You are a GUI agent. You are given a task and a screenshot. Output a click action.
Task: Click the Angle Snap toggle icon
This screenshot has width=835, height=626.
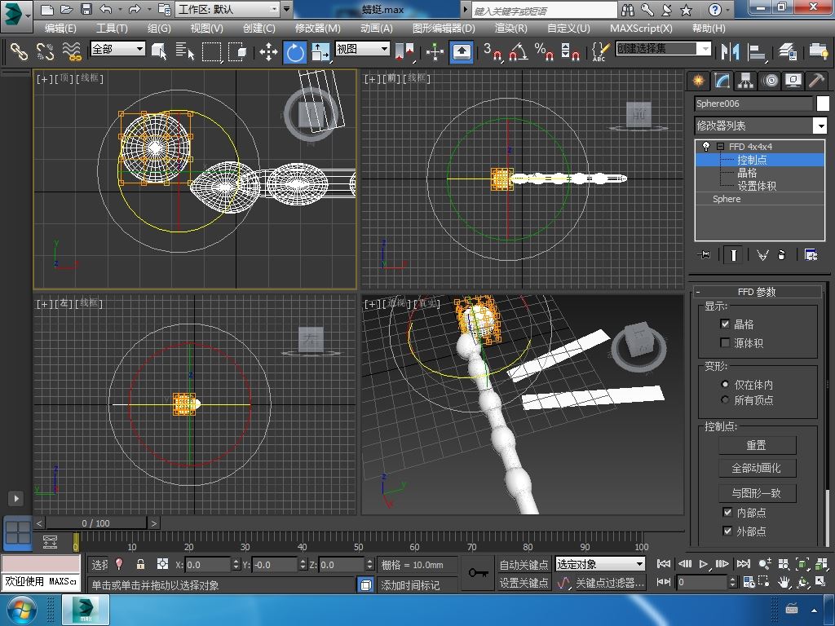(x=517, y=52)
